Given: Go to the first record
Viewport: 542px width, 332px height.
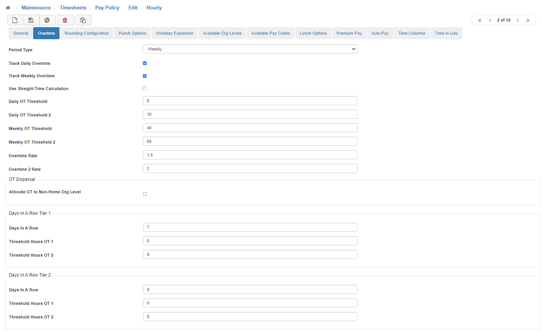Looking at the screenshot, I should click(480, 20).
